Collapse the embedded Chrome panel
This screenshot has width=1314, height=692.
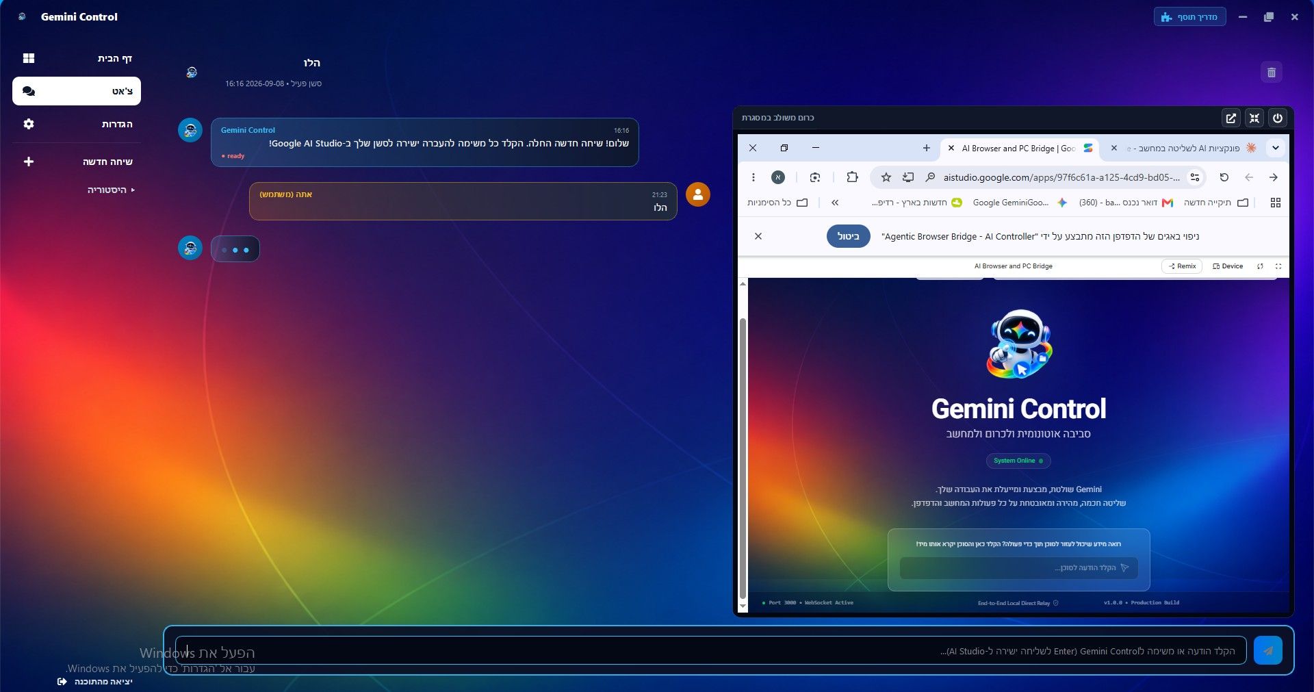coord(1254,118)
